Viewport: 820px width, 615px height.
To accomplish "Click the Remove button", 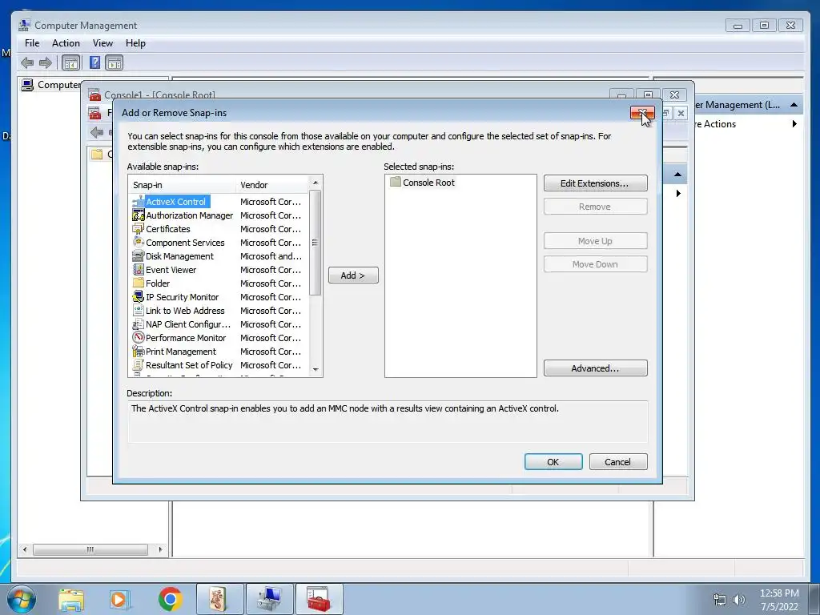I will pyautogui.click(x=595, y=207).
